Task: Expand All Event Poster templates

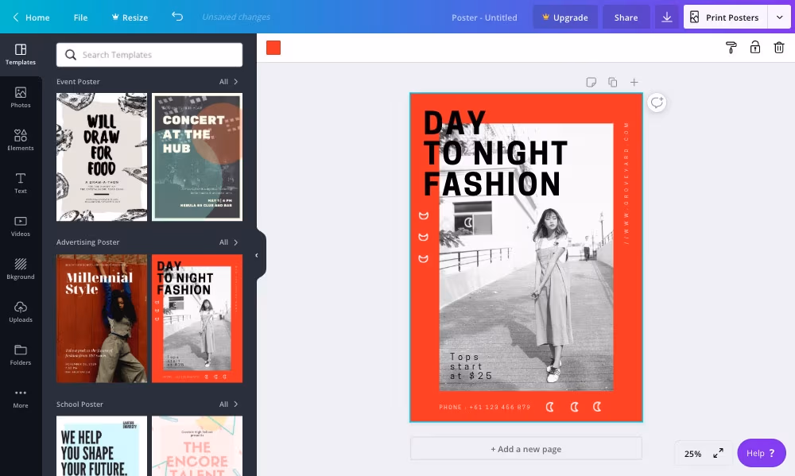Action: click(229, 82)
